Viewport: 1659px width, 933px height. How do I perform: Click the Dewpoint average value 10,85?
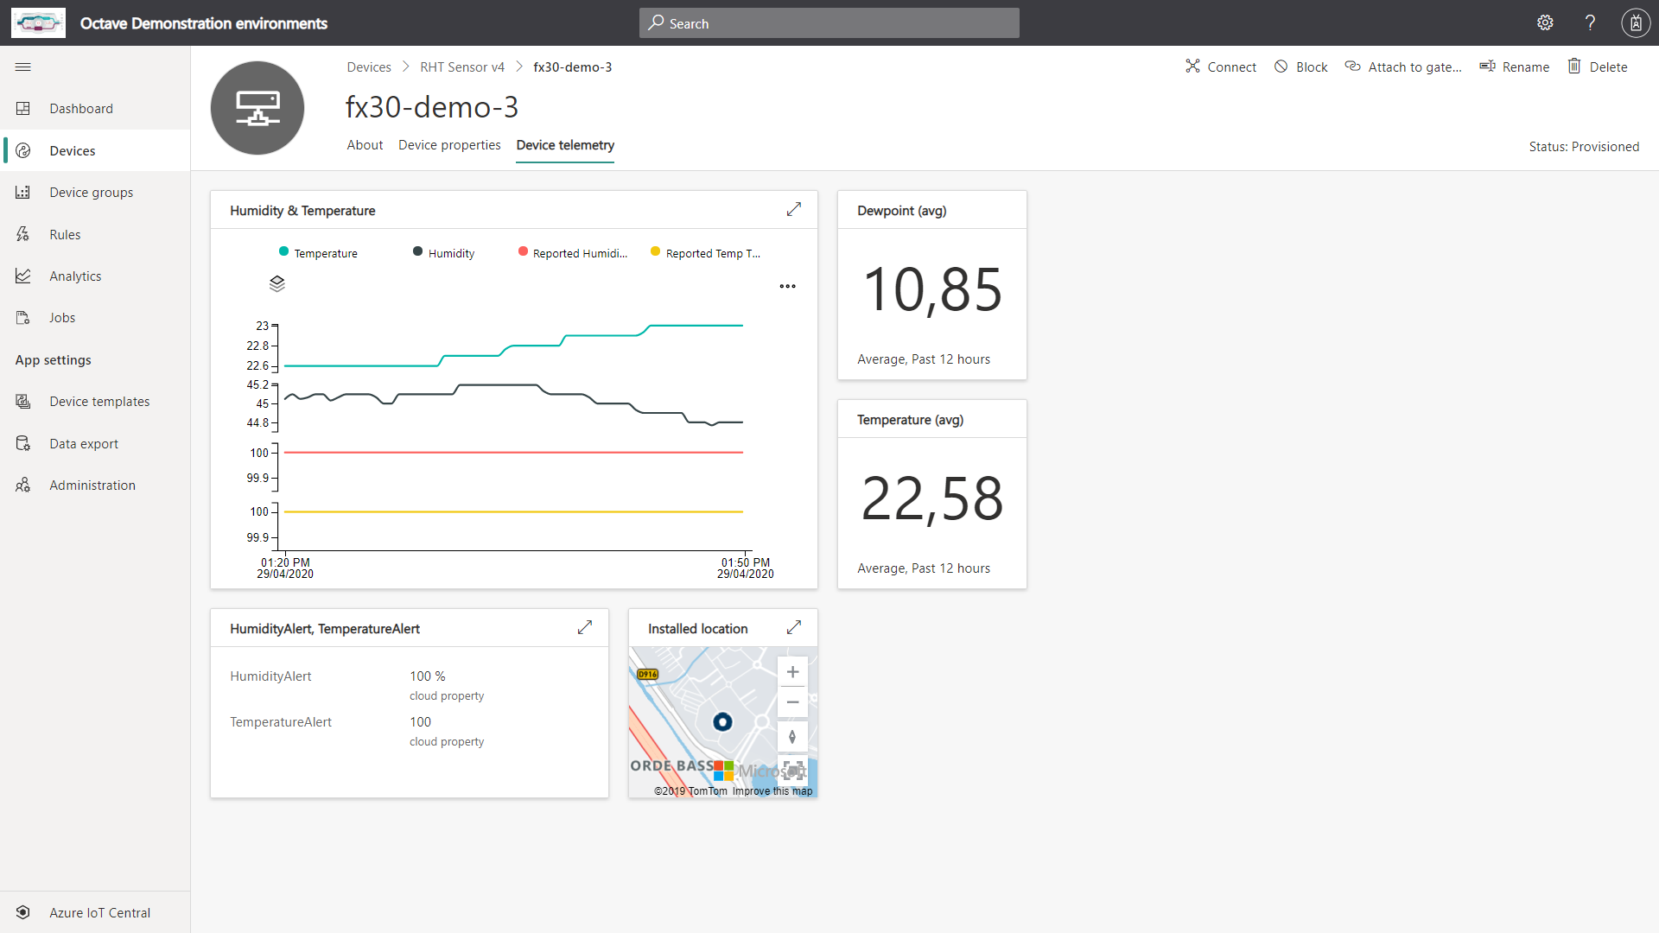tap(932, 289)
